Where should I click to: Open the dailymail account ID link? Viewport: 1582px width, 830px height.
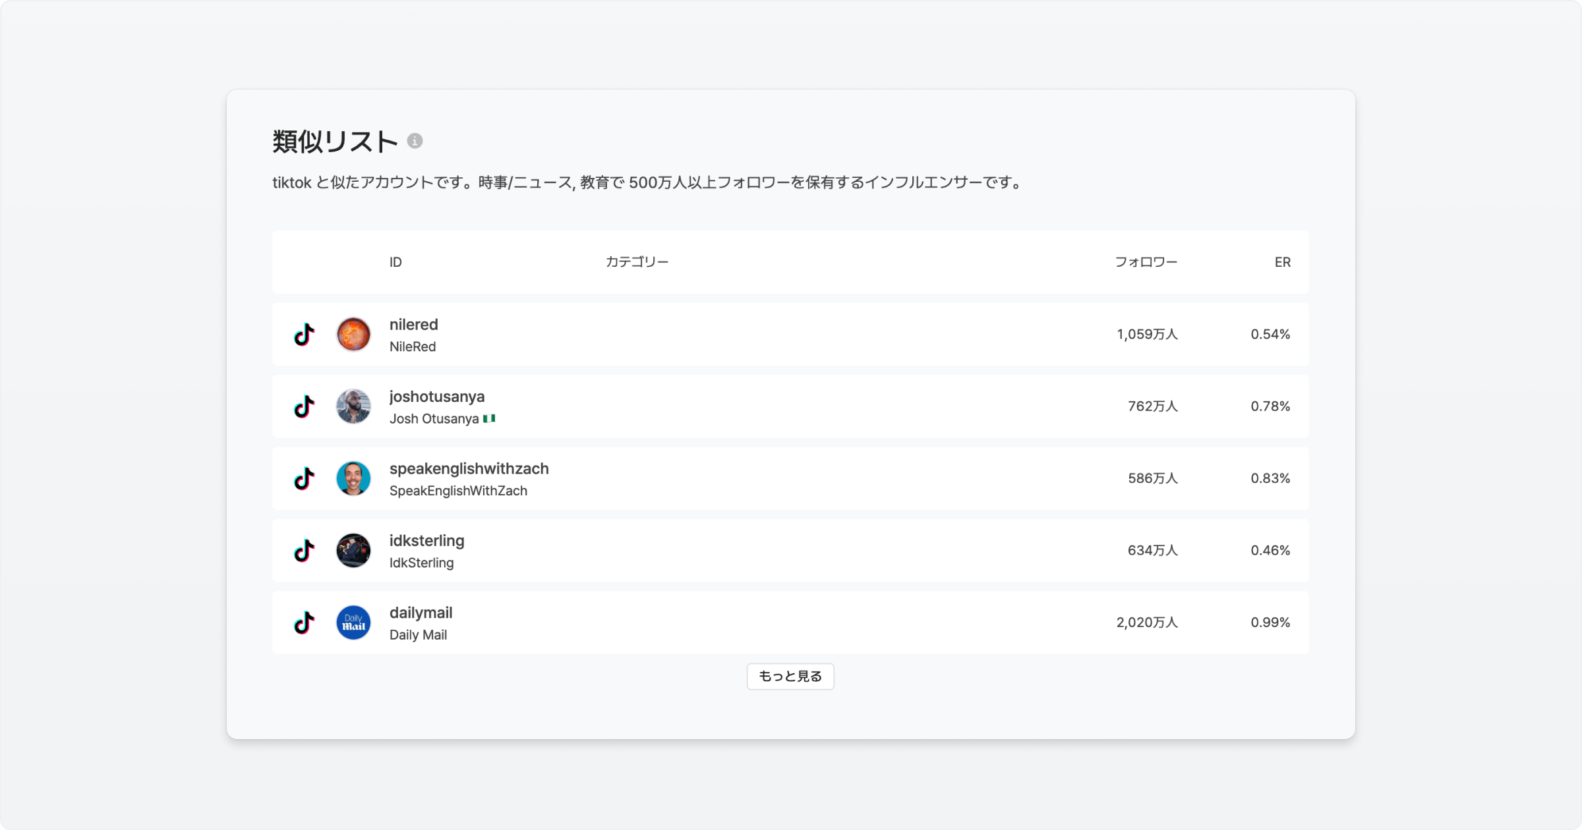click(421, 613)
